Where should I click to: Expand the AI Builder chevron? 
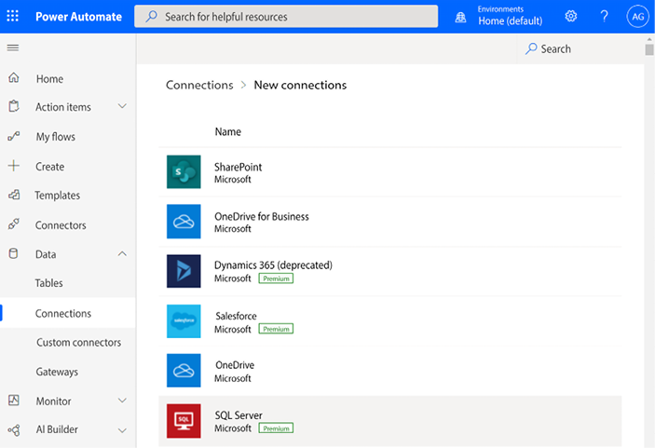pyautogui.click(x=122, y=430)
